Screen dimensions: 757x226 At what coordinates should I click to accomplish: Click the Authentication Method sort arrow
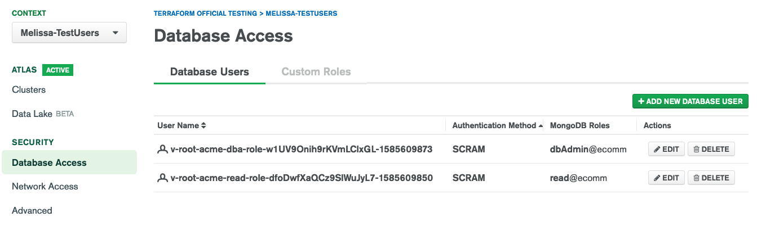click(541, 125)
